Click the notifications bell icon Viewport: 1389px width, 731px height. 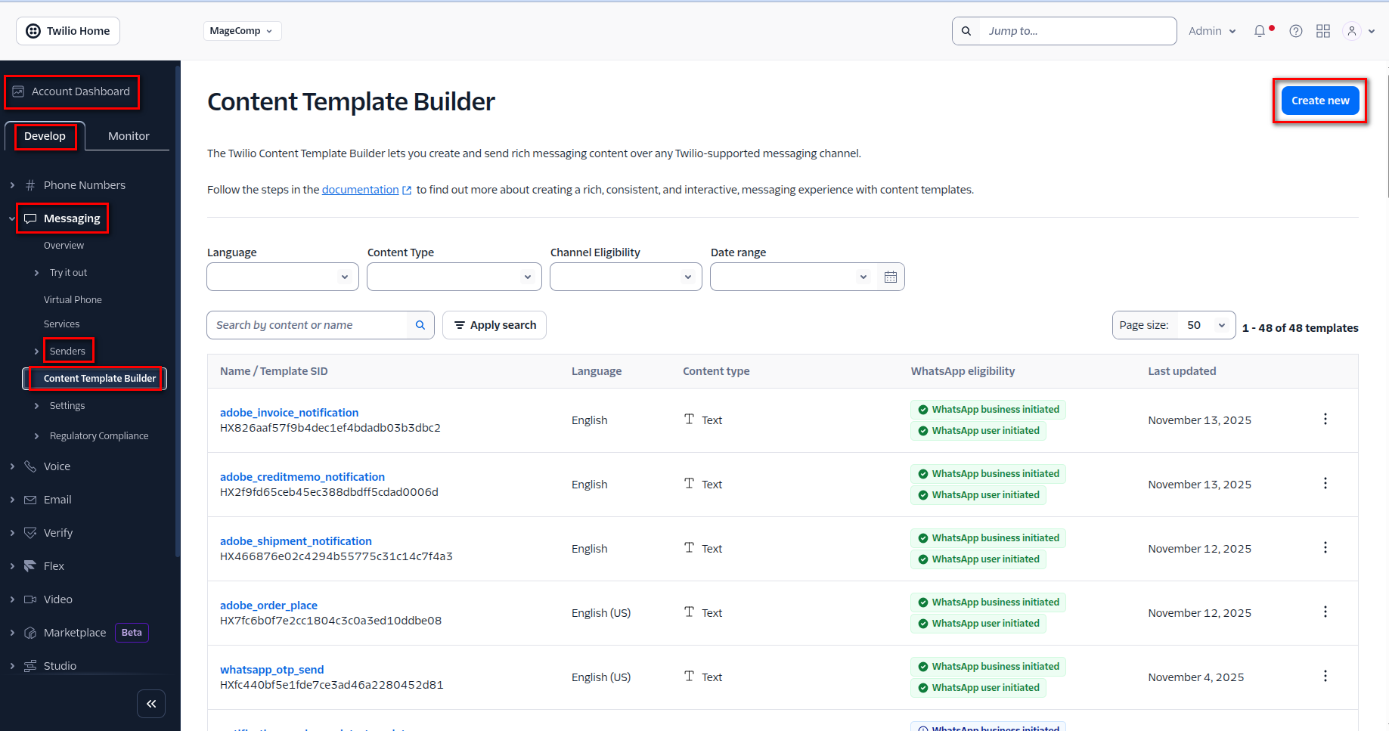[x=1260, y=31]
